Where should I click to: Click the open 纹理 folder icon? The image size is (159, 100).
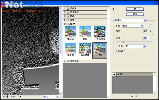coord(68,24)
